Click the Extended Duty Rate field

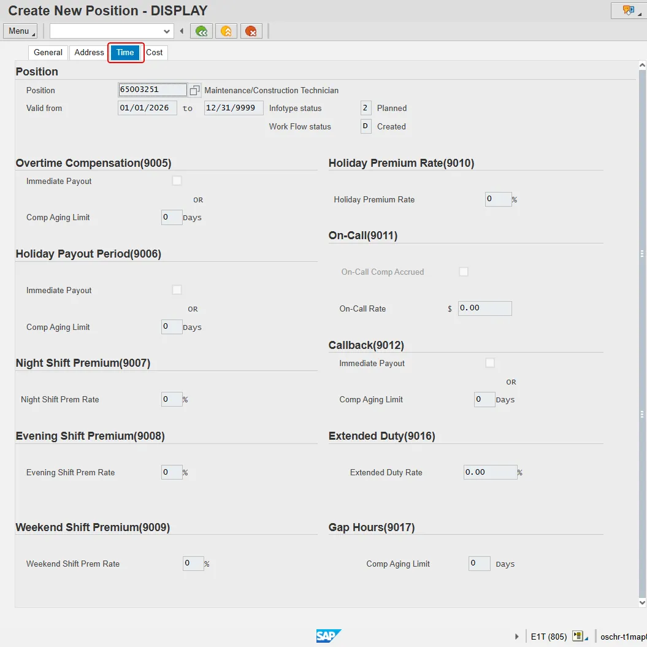tap(489, 472)
